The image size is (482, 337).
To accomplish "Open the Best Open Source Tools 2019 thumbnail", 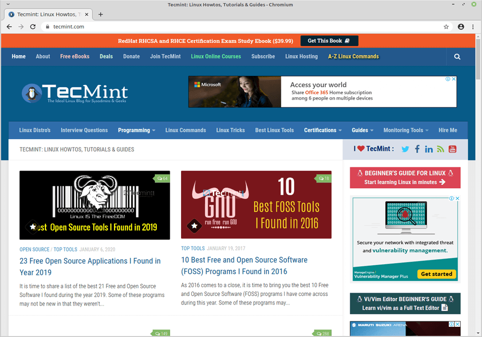I will click(x=95, y=205).
